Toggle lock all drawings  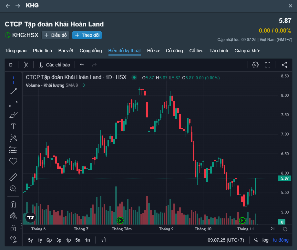tap(13, 228)
